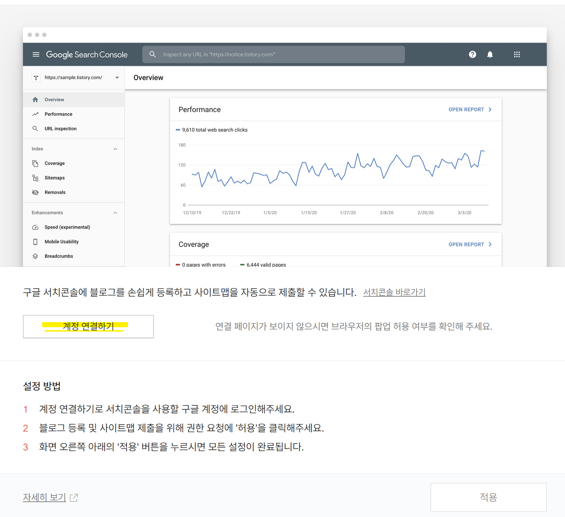Click the external link icon beside 자세히 보기
The image size is (565, 517).
[x=74, y=497]
